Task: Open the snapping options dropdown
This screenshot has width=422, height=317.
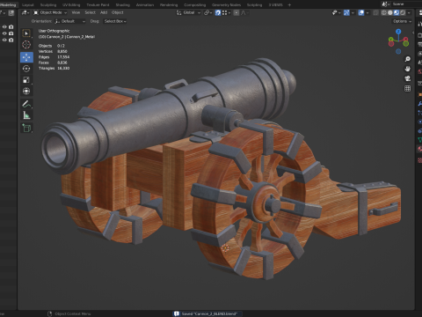Action: (226, 12)
